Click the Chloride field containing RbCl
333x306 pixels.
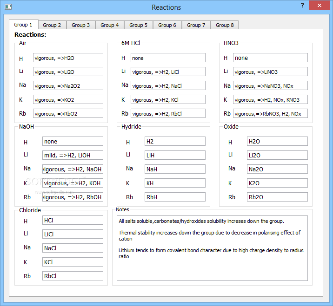point(73,276)
